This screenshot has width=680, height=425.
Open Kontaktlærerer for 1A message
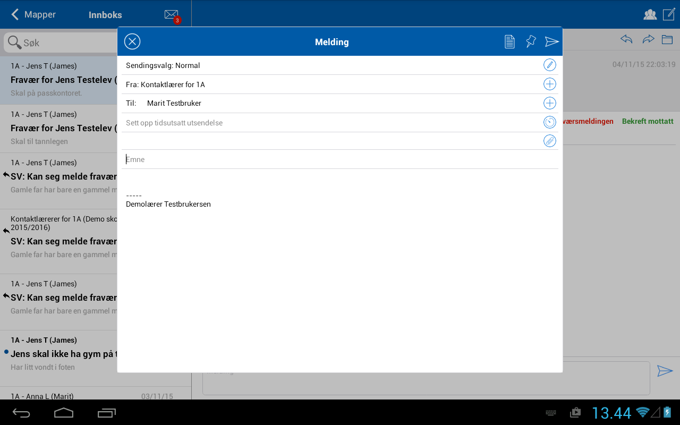(x=58, y=241)
